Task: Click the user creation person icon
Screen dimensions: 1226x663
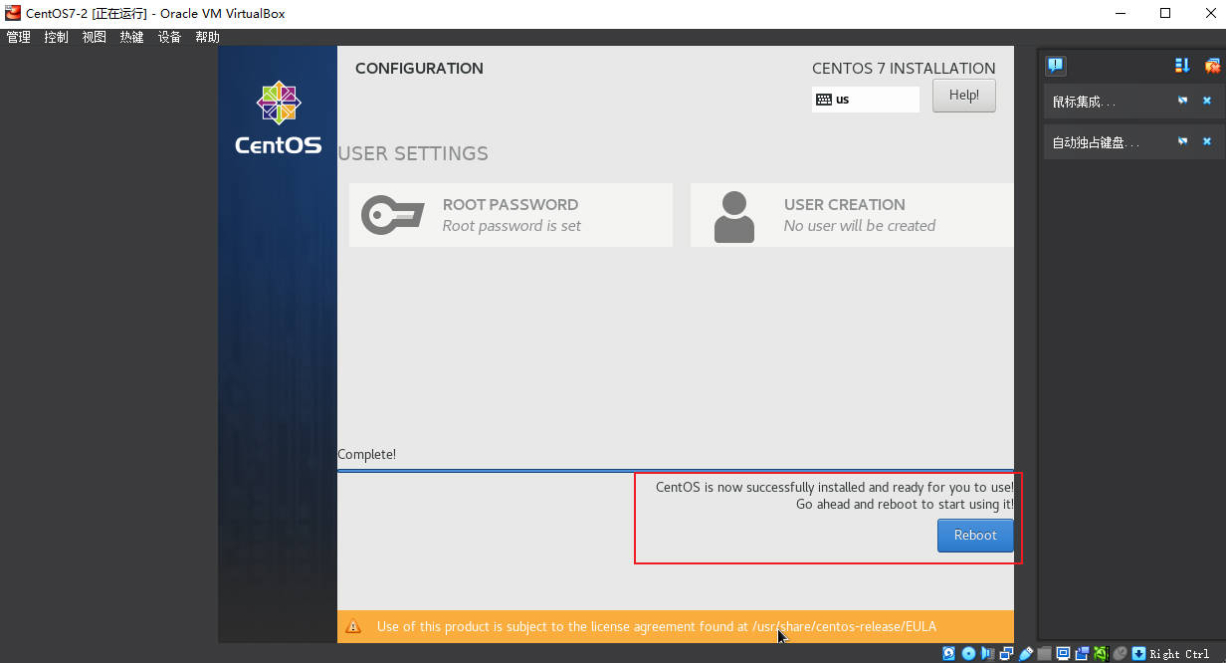Action: click(x=734, y=217)
